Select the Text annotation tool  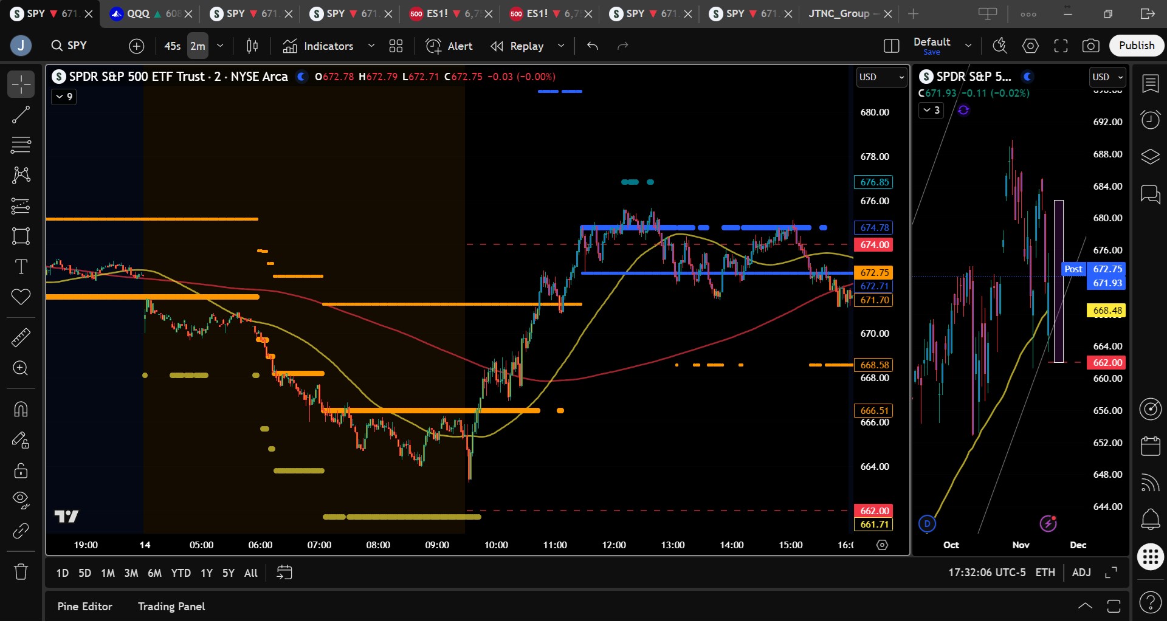click(x=21, y=267)
